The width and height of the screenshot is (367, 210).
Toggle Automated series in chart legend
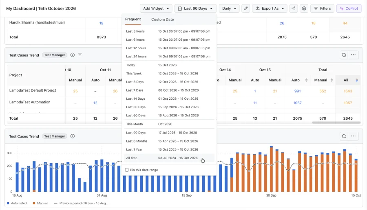17,203
